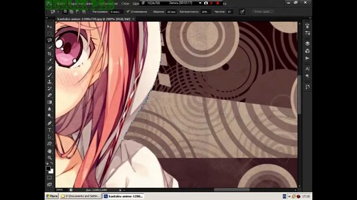Click the Пуск Start button
This screenshot has height=200, width=357.
pyautogui.click(x=52, y=196)
